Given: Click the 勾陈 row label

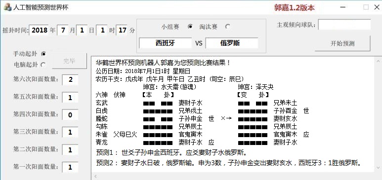Looking at the screenshot, I should pyautogui.click(x=102, y=126).
